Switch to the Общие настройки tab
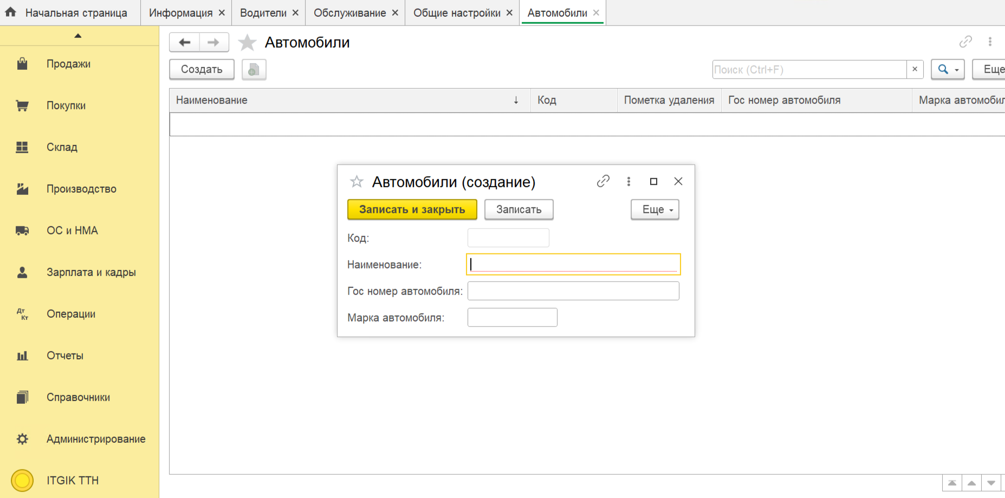This screenshot has height=498, width=1005. click(456, 13)
